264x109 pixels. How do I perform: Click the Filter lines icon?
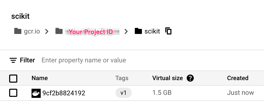(x=13, y=60)
